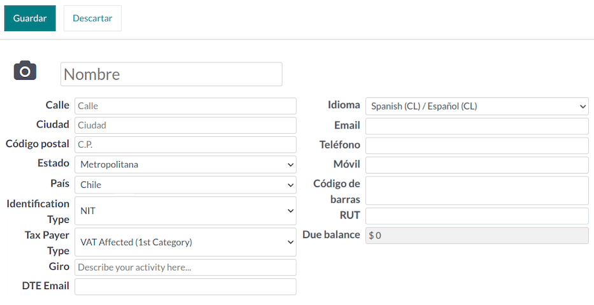The image size is (594, 305).
Task: Click the Código postal field
Action: click(185, 145)
